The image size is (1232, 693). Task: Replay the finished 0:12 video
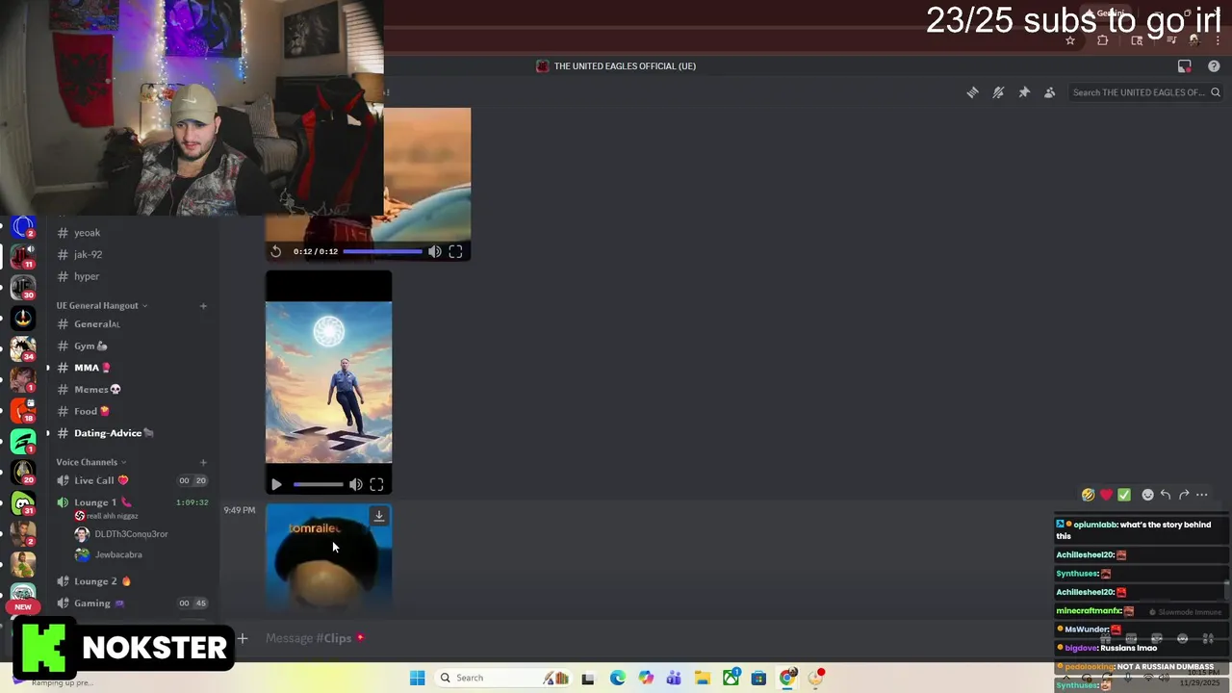tap(276, 251)
